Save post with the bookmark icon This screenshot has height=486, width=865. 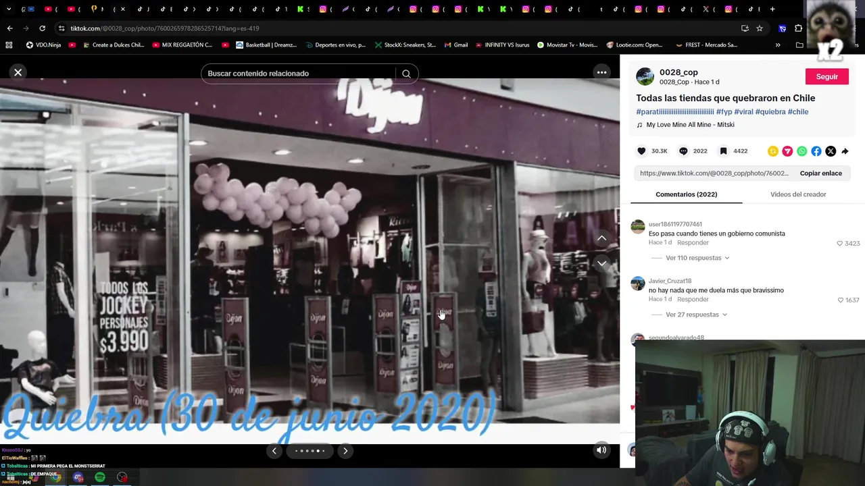point(723,151)
